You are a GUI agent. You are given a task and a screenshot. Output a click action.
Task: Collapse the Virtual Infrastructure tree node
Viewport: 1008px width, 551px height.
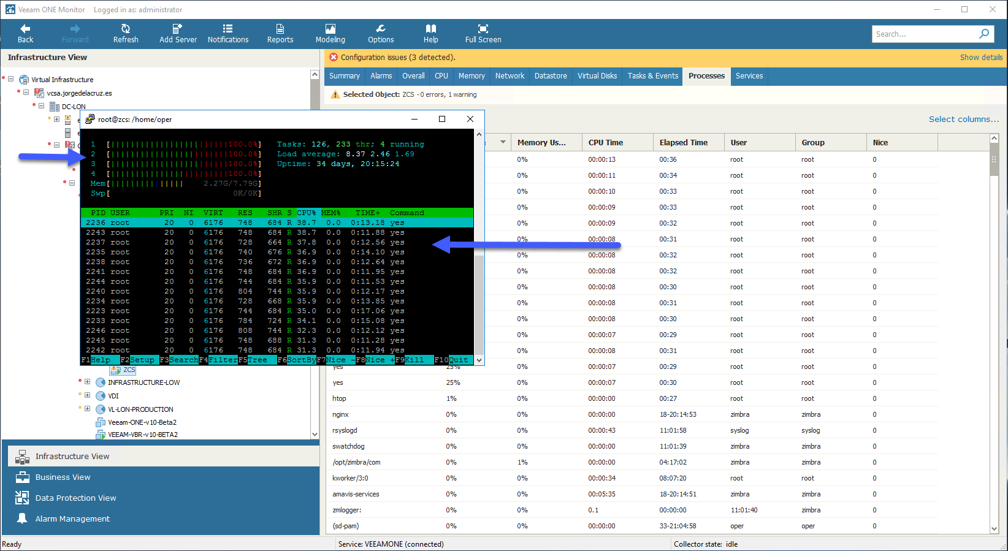point(10,79)
